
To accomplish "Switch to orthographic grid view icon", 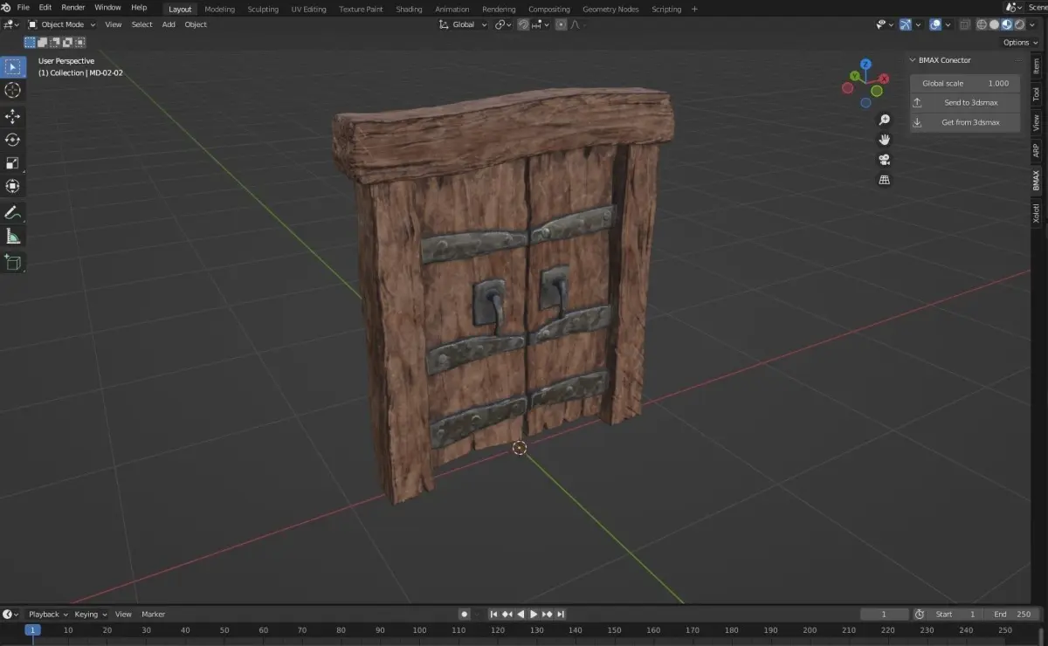I will coord(884,180).
